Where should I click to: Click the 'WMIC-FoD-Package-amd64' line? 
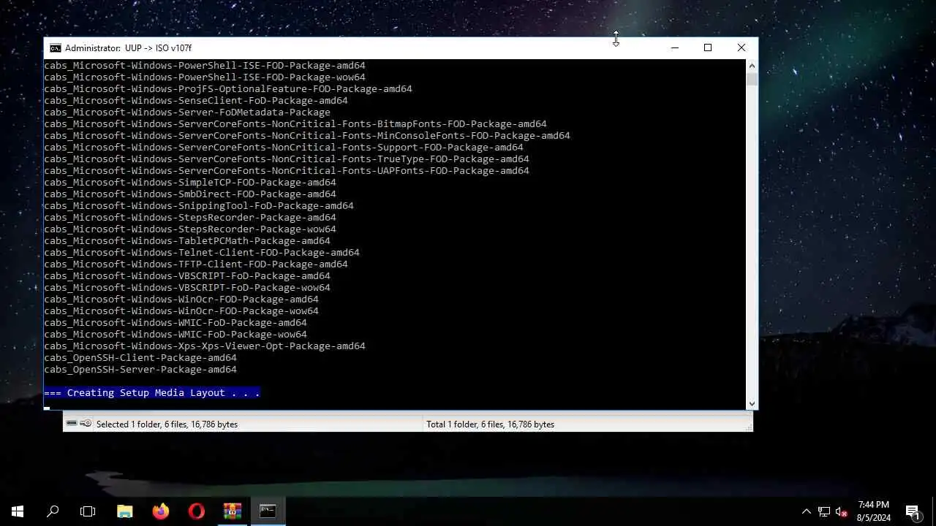(175, 323)
